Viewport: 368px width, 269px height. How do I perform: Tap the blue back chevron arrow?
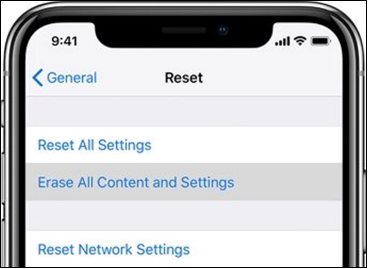click(38, 78)
